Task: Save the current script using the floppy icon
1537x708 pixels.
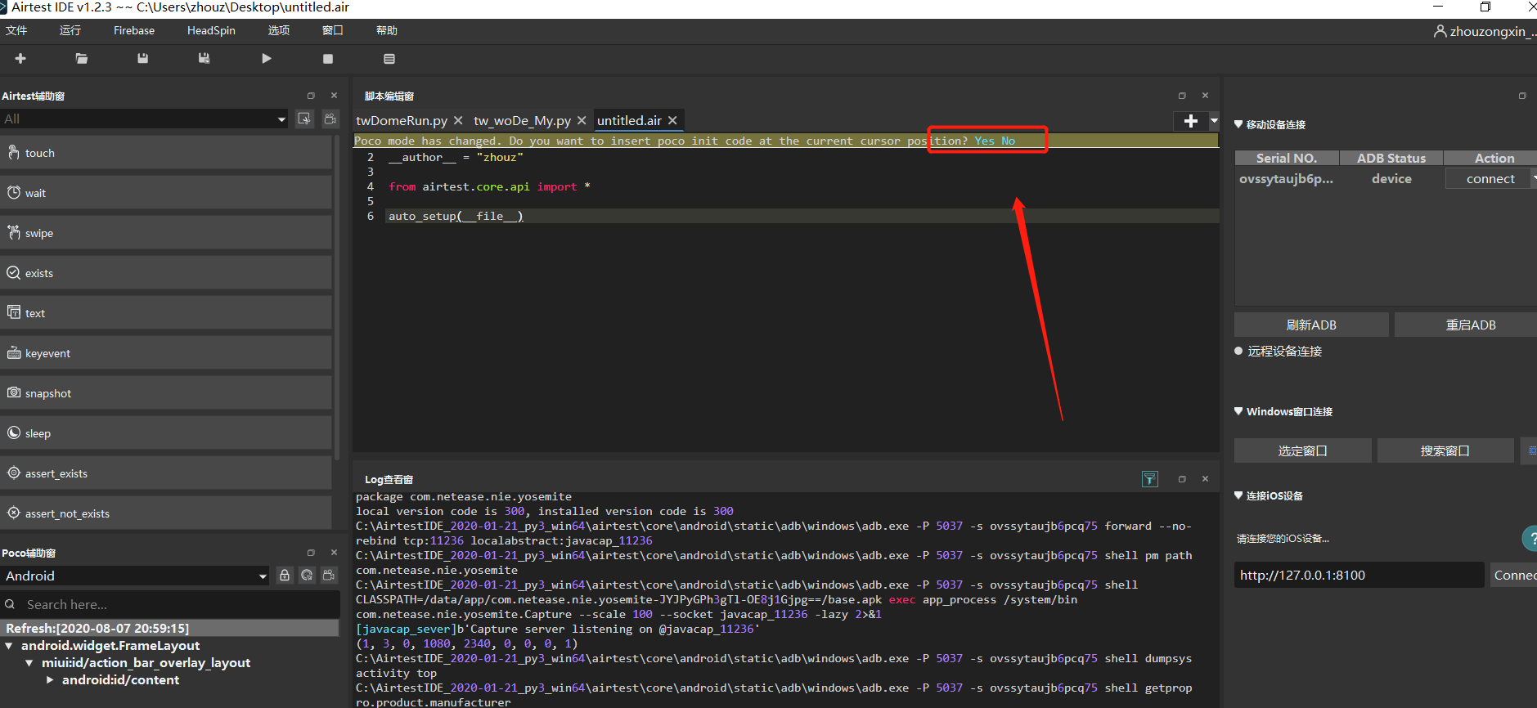Action: pos(143,59)
